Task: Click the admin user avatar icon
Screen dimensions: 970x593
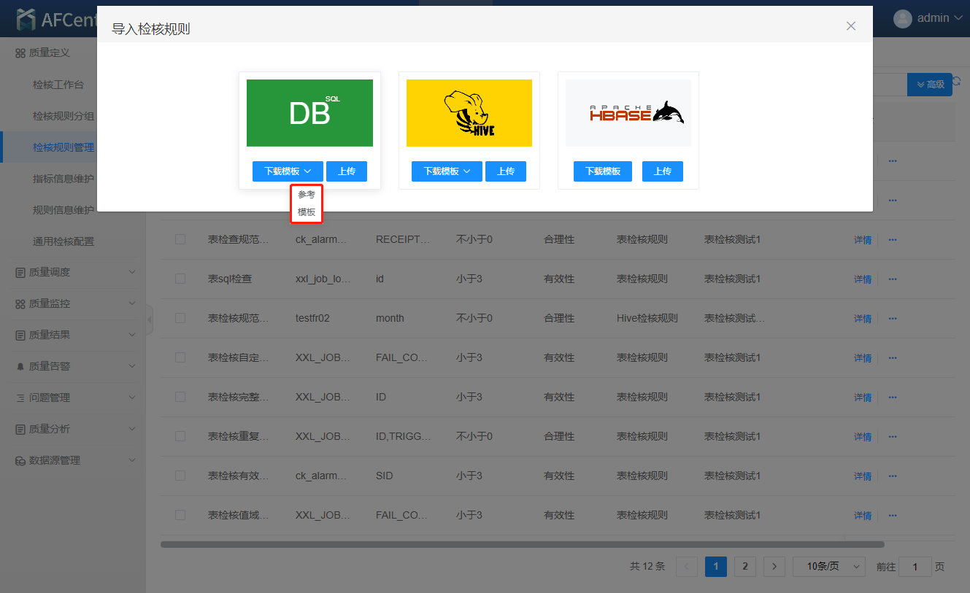Action: [903, 18]
